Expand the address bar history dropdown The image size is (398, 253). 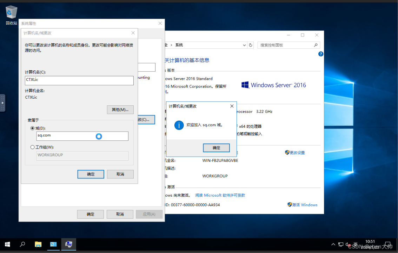coord(244,45)
